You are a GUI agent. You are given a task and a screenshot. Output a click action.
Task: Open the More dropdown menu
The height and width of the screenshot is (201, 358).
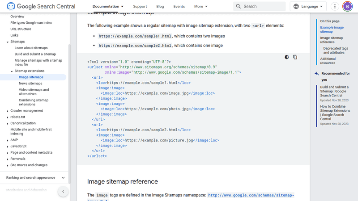point(200,7)
